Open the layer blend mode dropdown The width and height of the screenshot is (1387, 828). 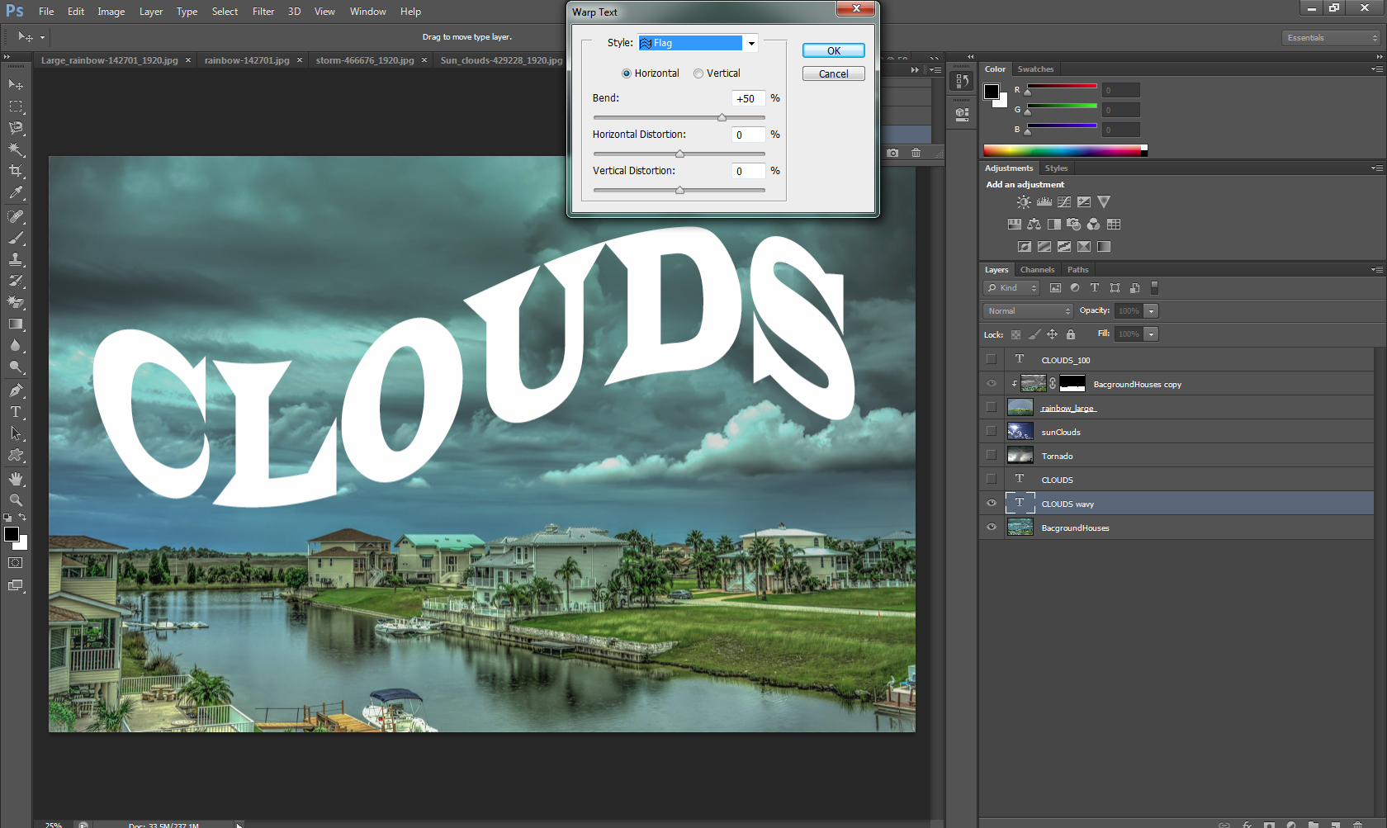point(1028,311)
